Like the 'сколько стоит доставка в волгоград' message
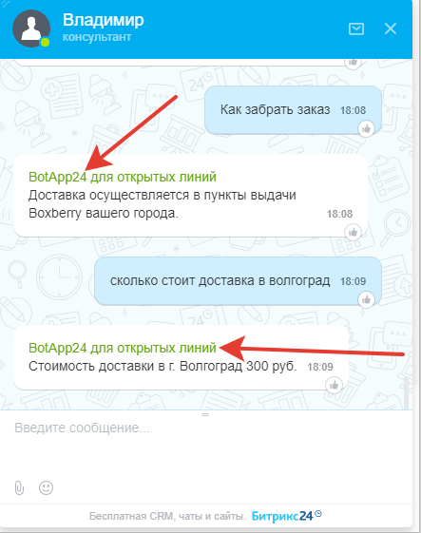 coord(366,299)
